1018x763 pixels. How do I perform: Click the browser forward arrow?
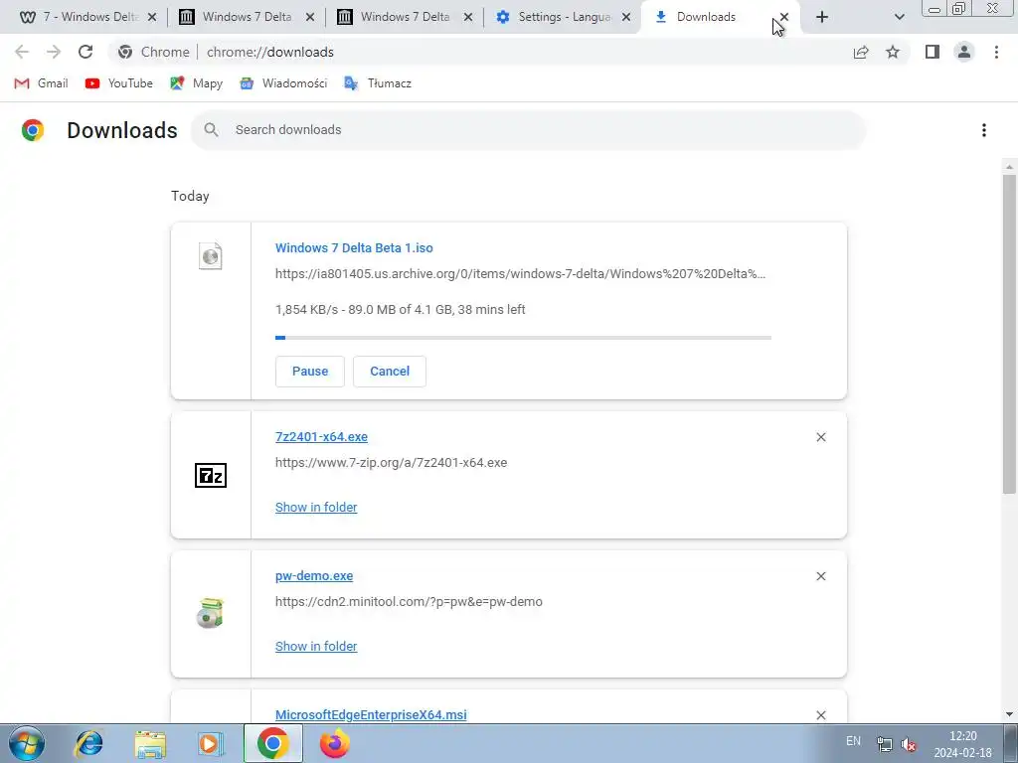point(54,52)
